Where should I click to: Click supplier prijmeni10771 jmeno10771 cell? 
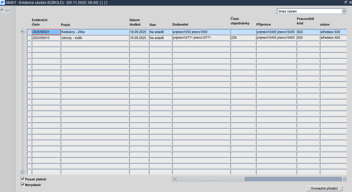[x=201, y=38]
